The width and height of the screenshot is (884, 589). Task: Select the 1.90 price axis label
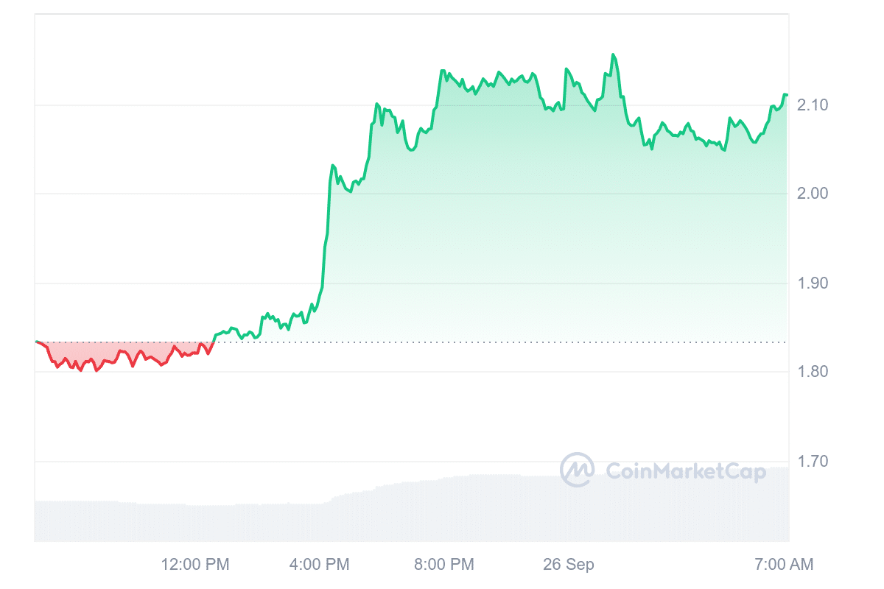[813, 283]
